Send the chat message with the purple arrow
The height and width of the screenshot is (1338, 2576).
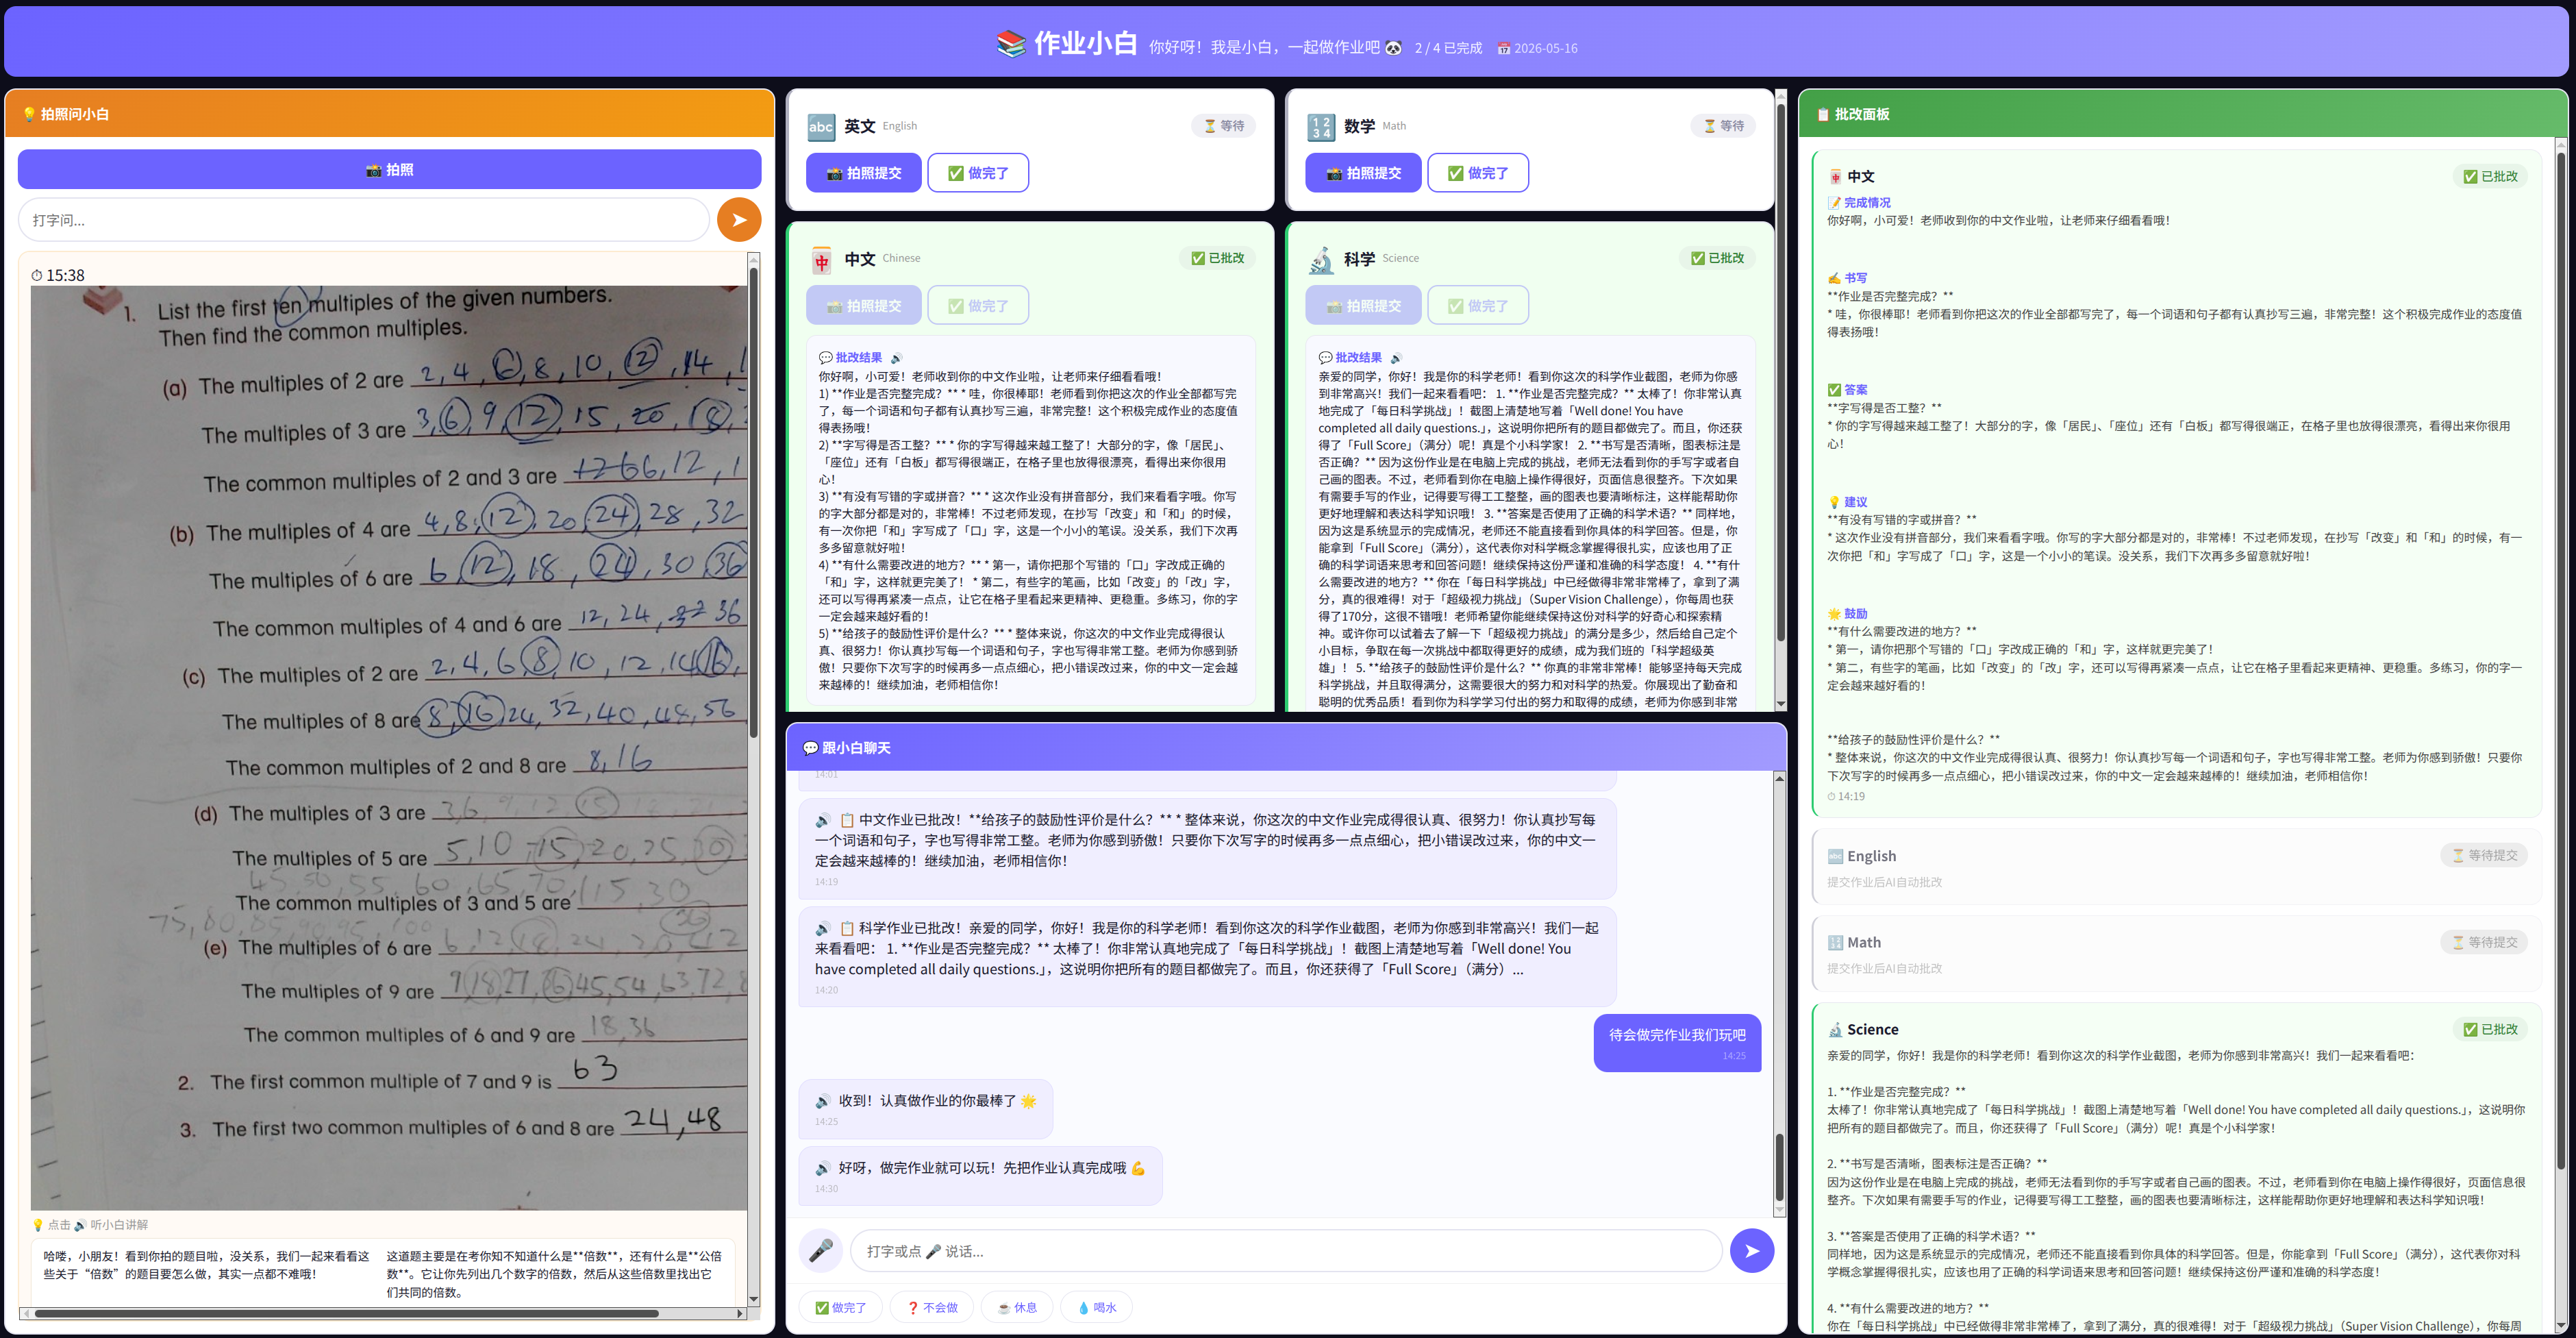coord(1752,1251)
